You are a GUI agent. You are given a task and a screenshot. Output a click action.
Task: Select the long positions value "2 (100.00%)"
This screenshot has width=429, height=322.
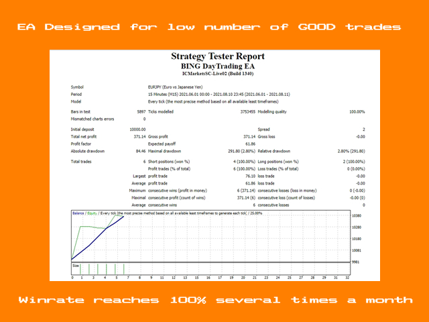pos(354,162)
